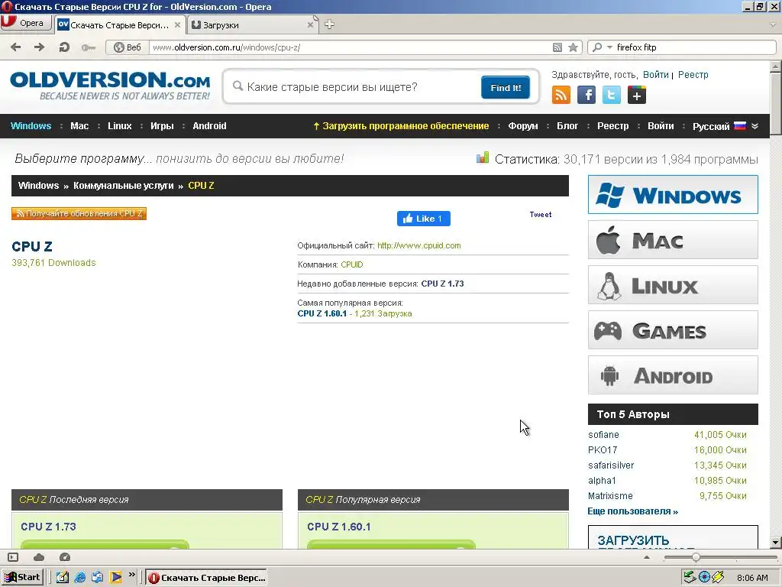Expand the zoom arrow in status bar
The height and width of the screenshot is (587, 782).
coord(647,557)
